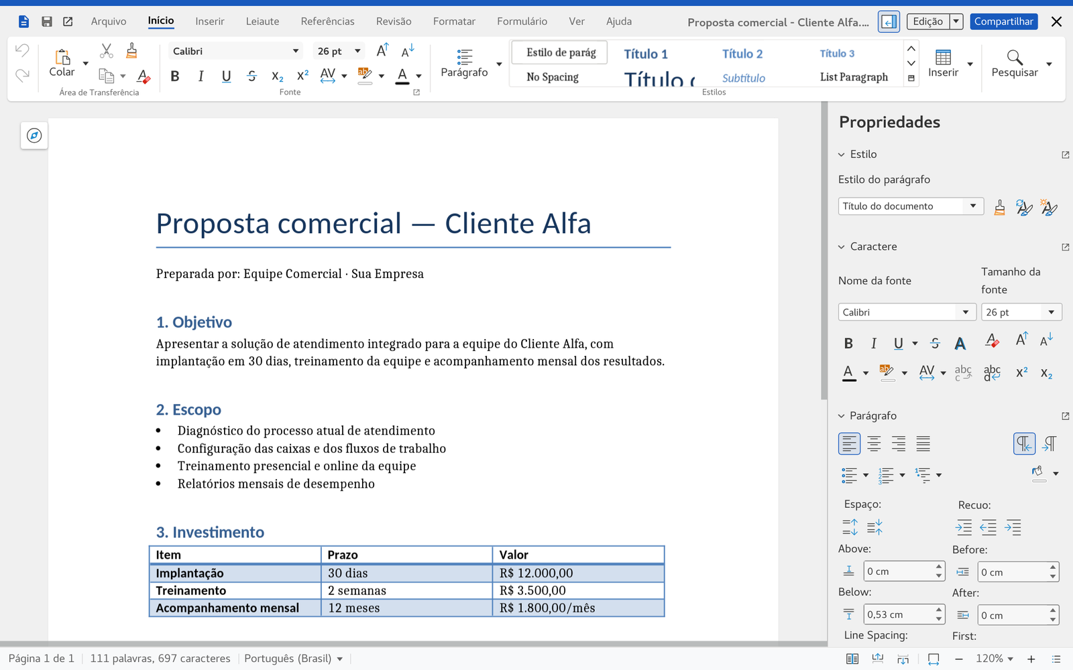This screenshot has width=1073, height=670.
Task: Click the Compartilhar button
Action: [1003, 21]
